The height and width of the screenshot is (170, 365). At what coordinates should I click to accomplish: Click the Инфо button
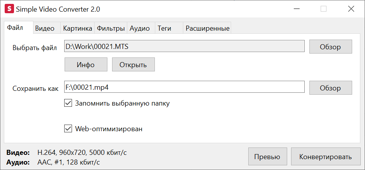point(86,64)
